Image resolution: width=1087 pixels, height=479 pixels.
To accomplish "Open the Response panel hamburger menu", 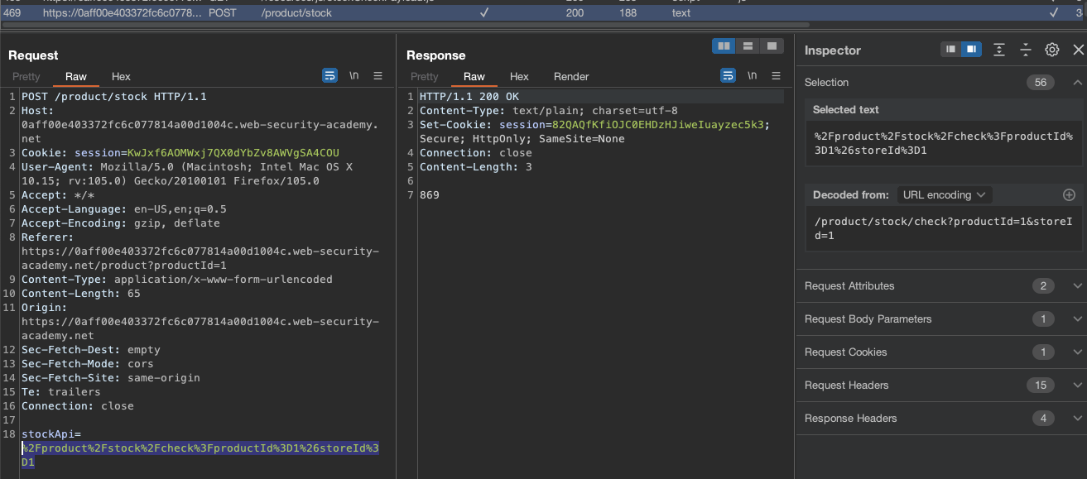I will click(x=777, y=76).
